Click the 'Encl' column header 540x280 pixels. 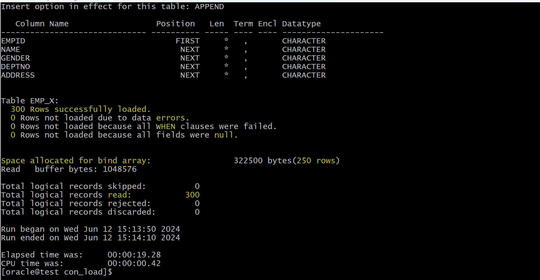267,24
